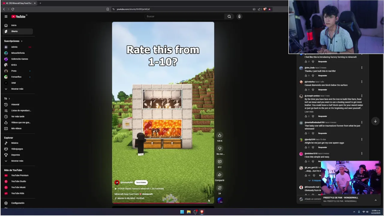Start voice search with microphone icon
384x216 pixels.
pos(239,16)
